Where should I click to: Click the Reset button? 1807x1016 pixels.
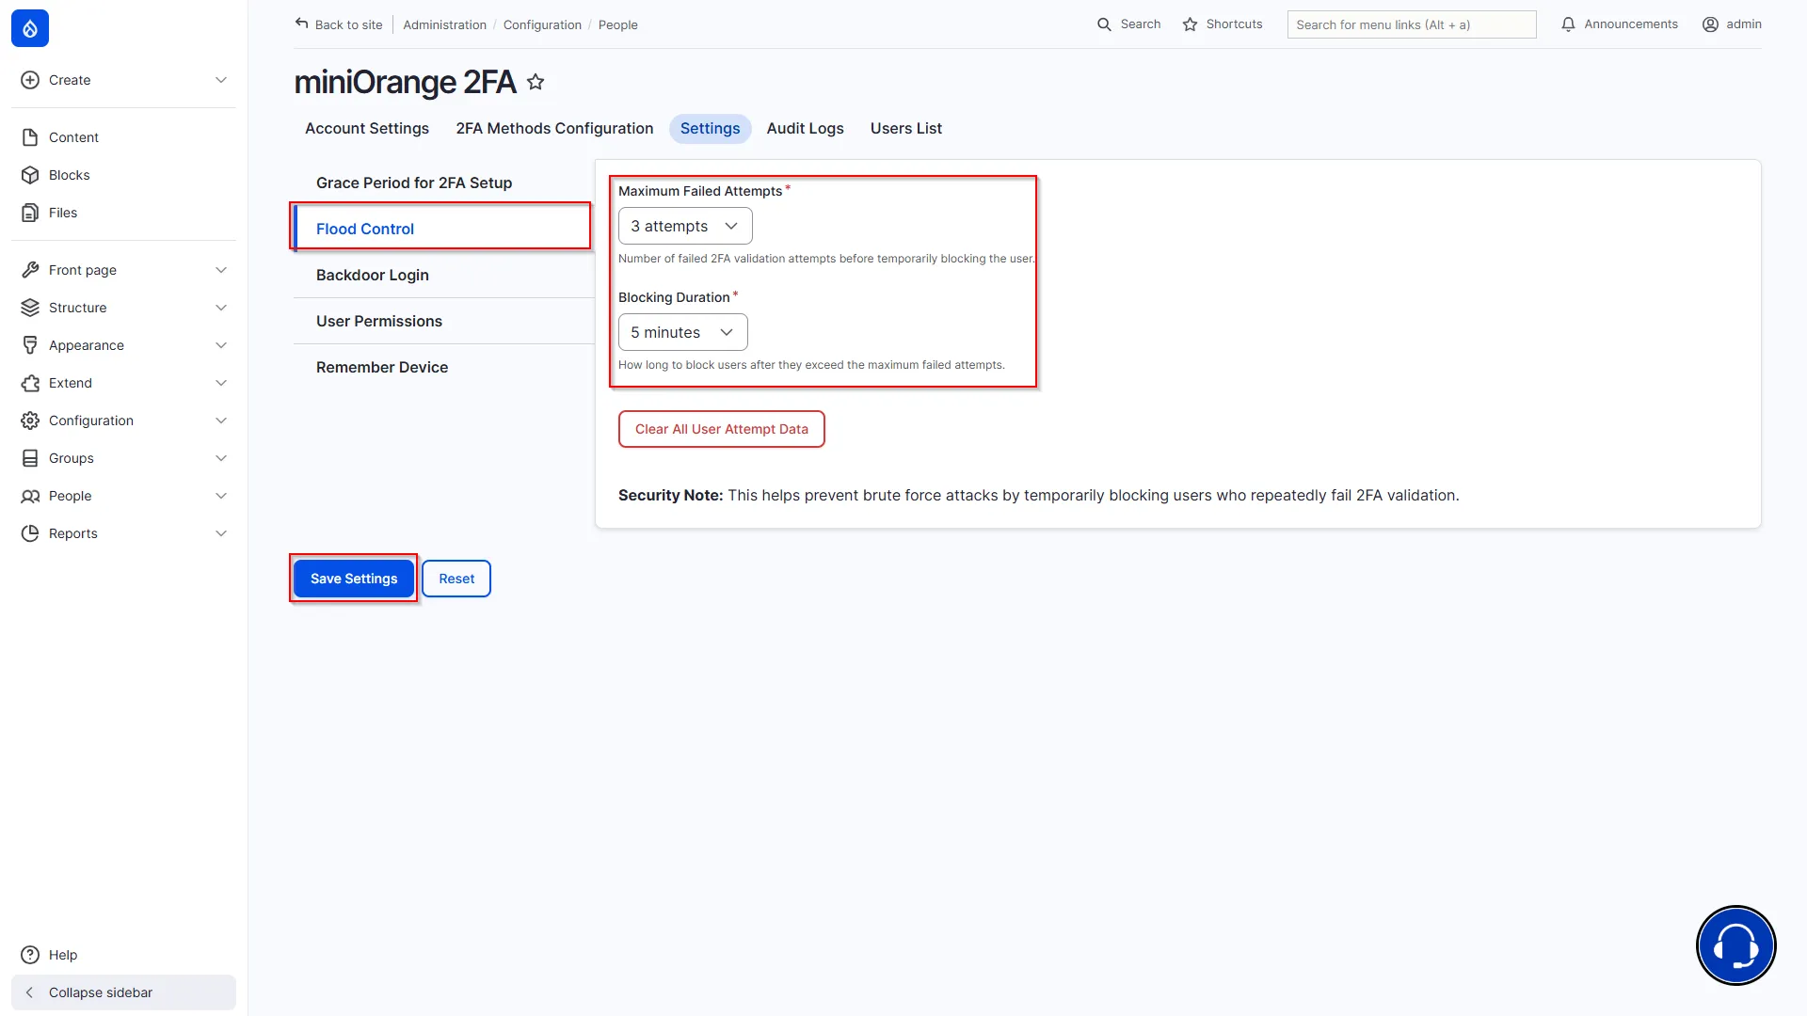point(456,579)
